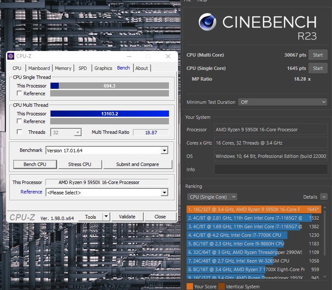The image size is (332, 290).
Task: Click the single thread Reference empty bar
Action: (110, 94)
